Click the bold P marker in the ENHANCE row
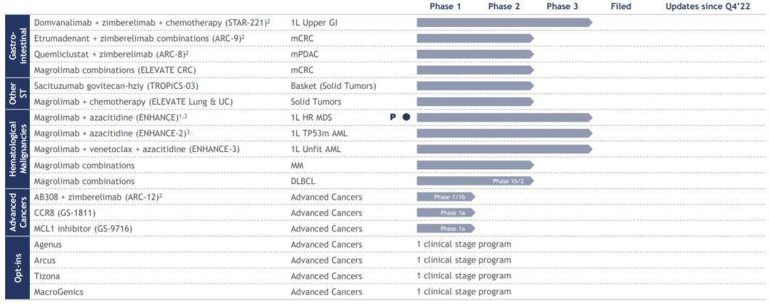This screenshot has height=304, width=769. point(392,116)
